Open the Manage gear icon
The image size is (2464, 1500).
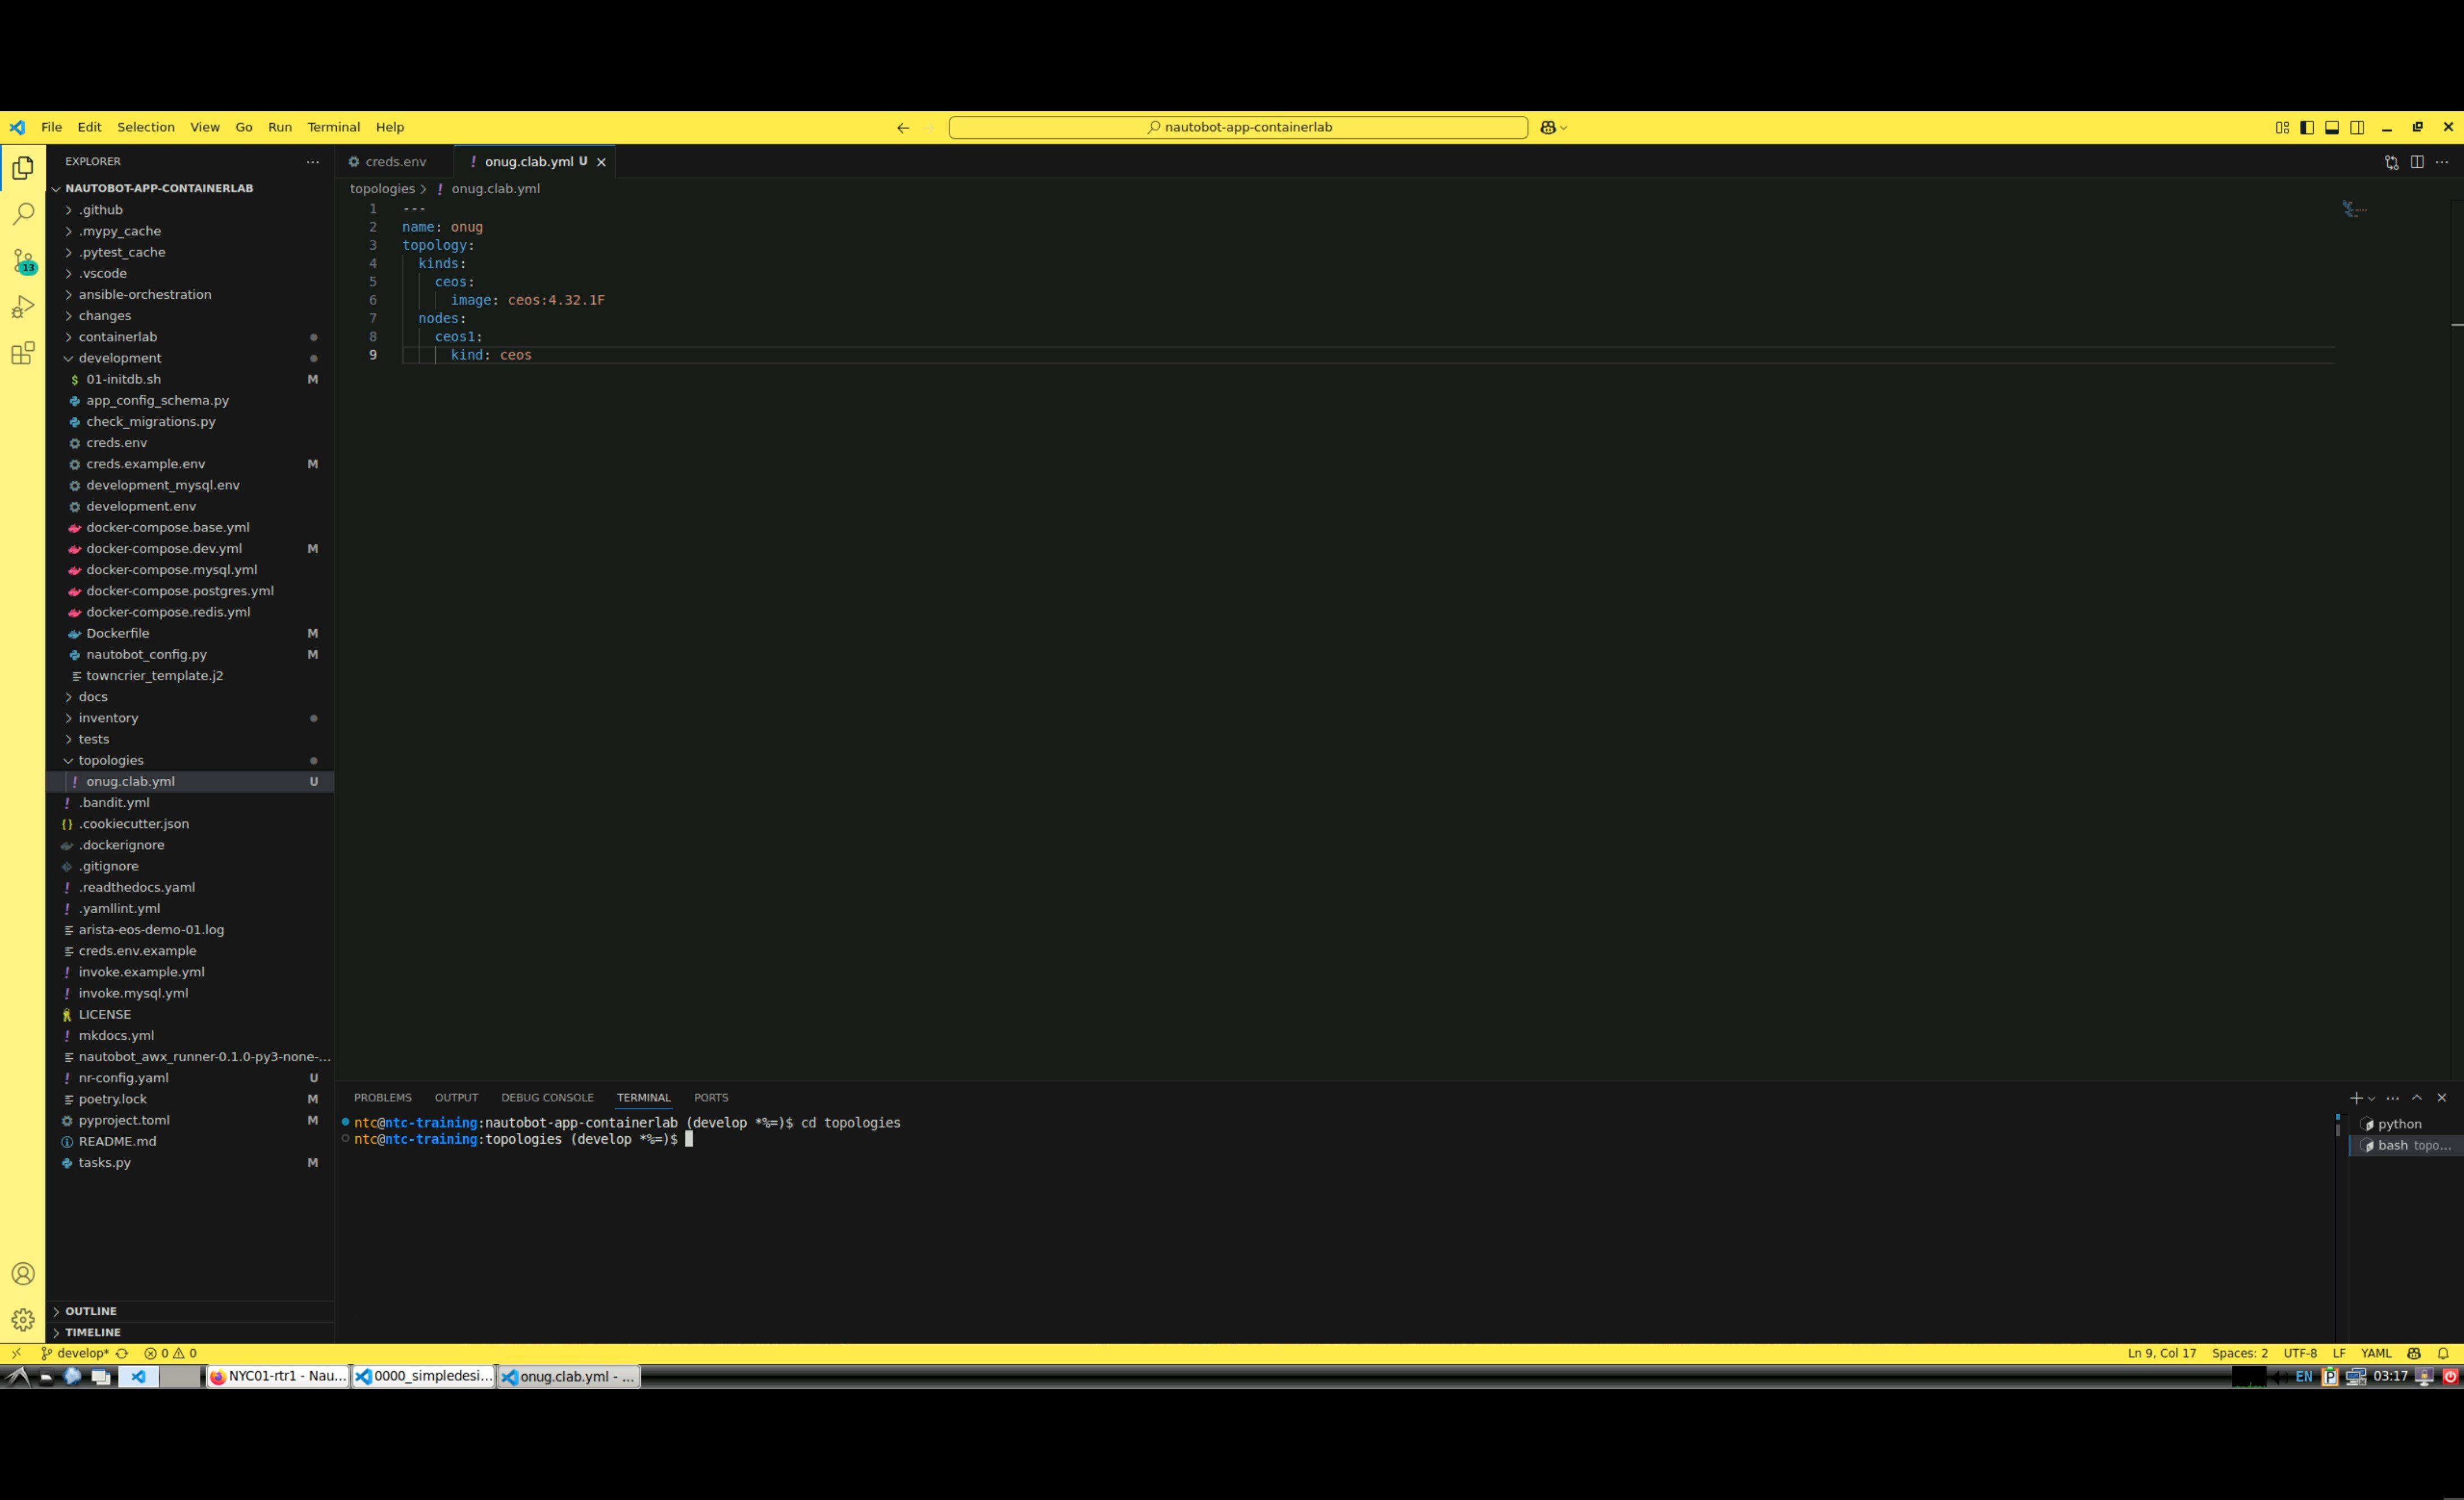pyautogui.click(x=23, y=1320)
